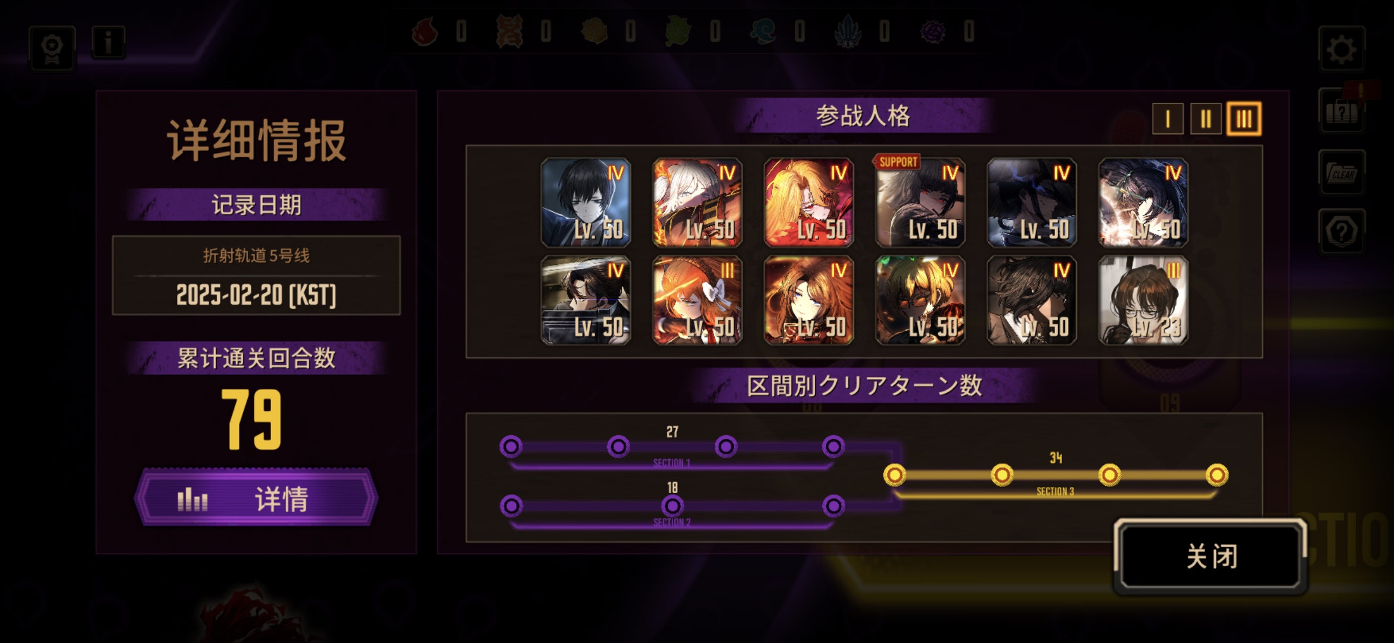1394x643 pixels.
Task: Click the blue wave sin resource icon
Action: (x=763, y=31)
